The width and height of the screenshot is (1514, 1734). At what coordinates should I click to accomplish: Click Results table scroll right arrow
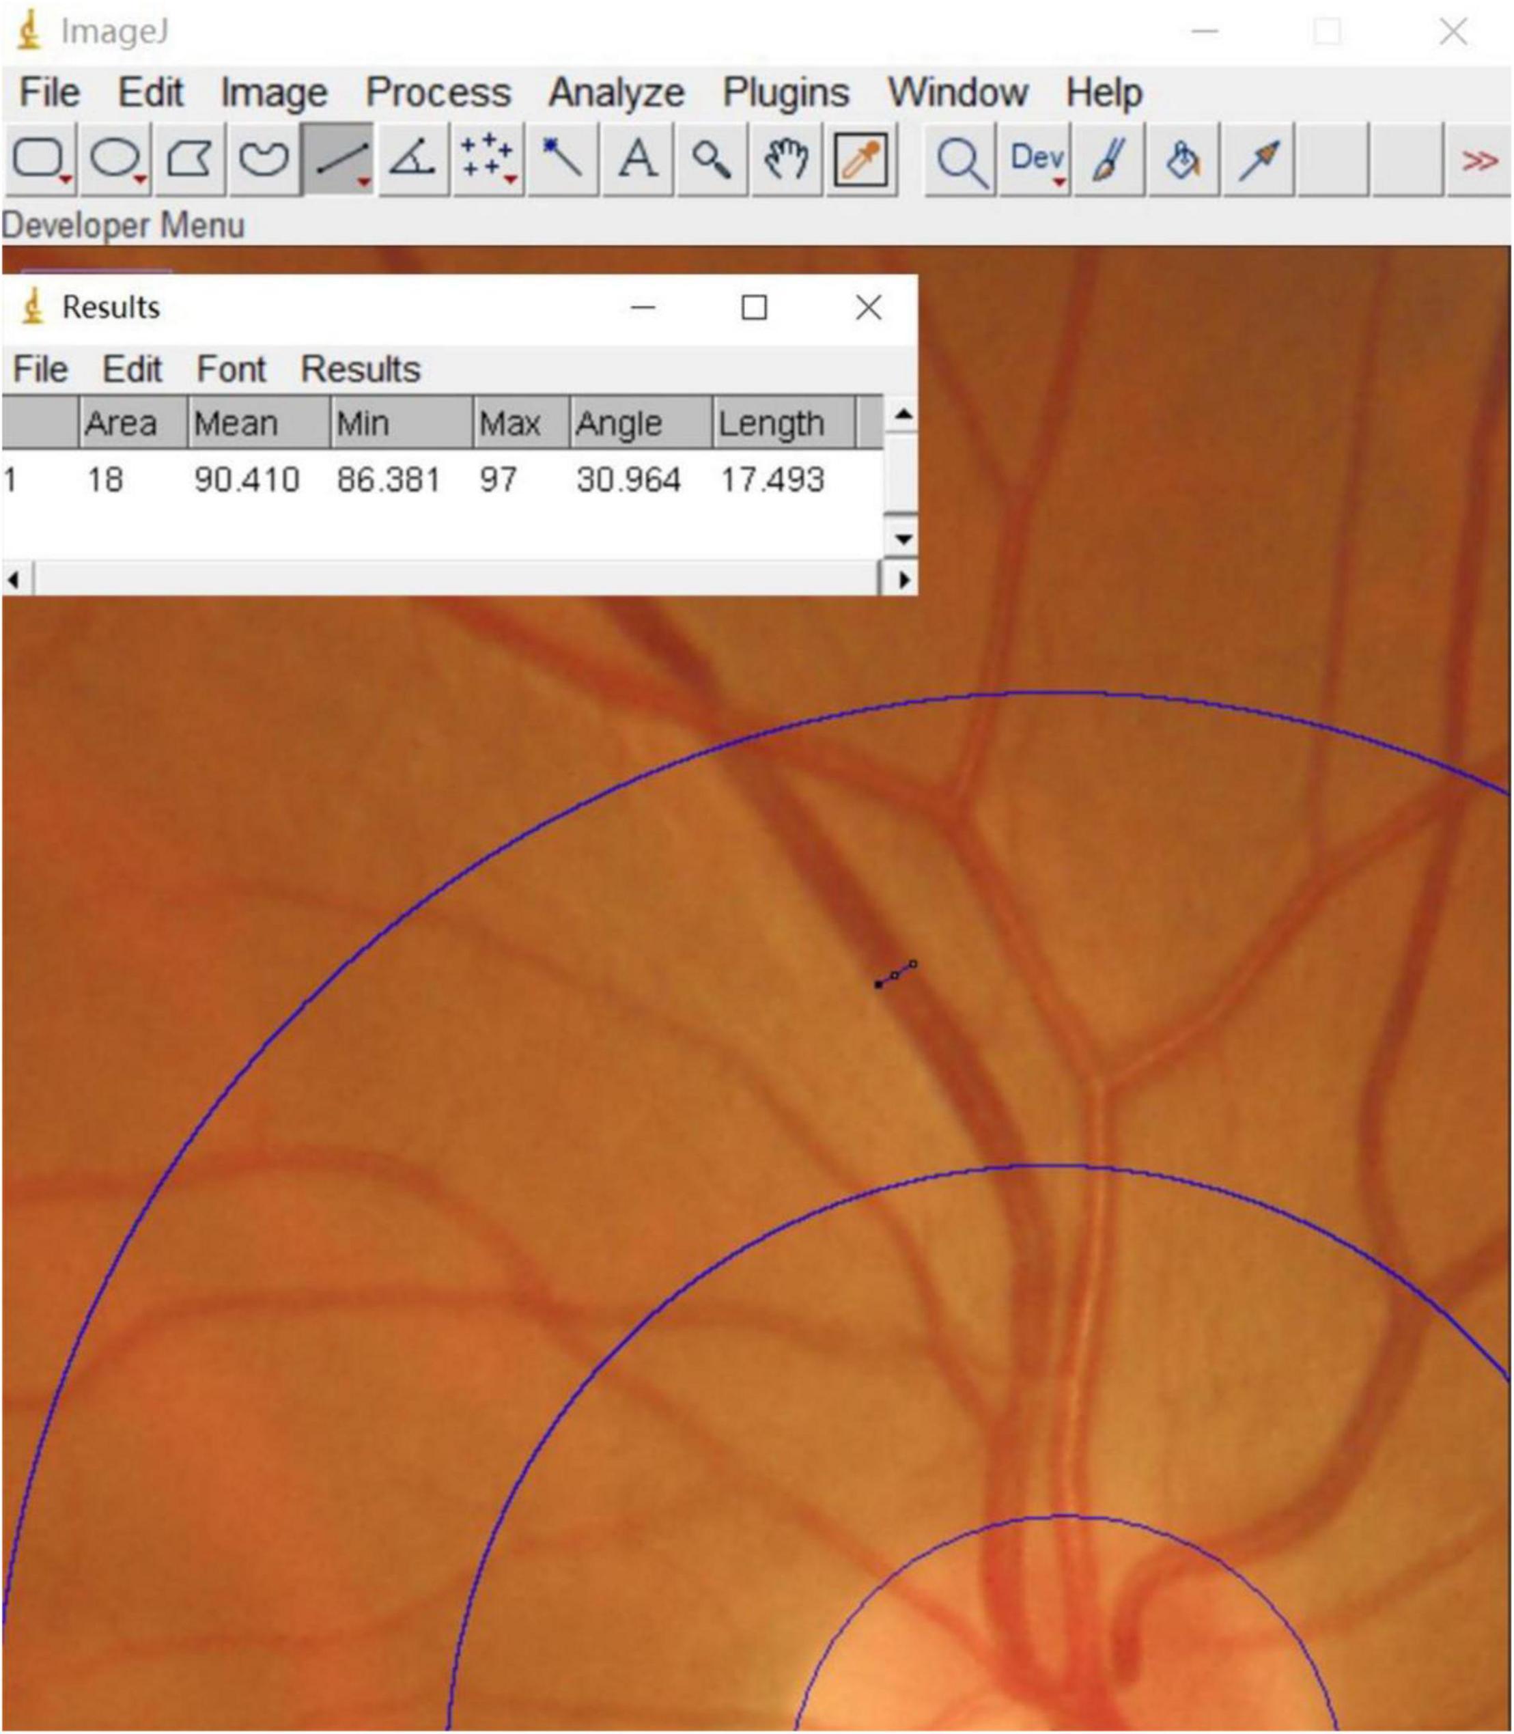pos(904,580)
